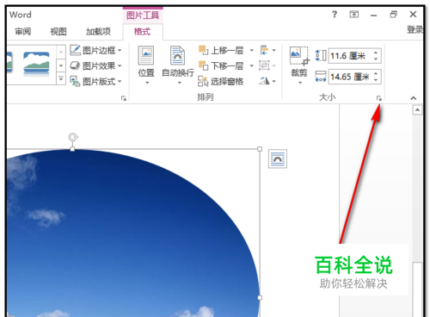Click the 图片版式 icon

(x=75, y=81)
